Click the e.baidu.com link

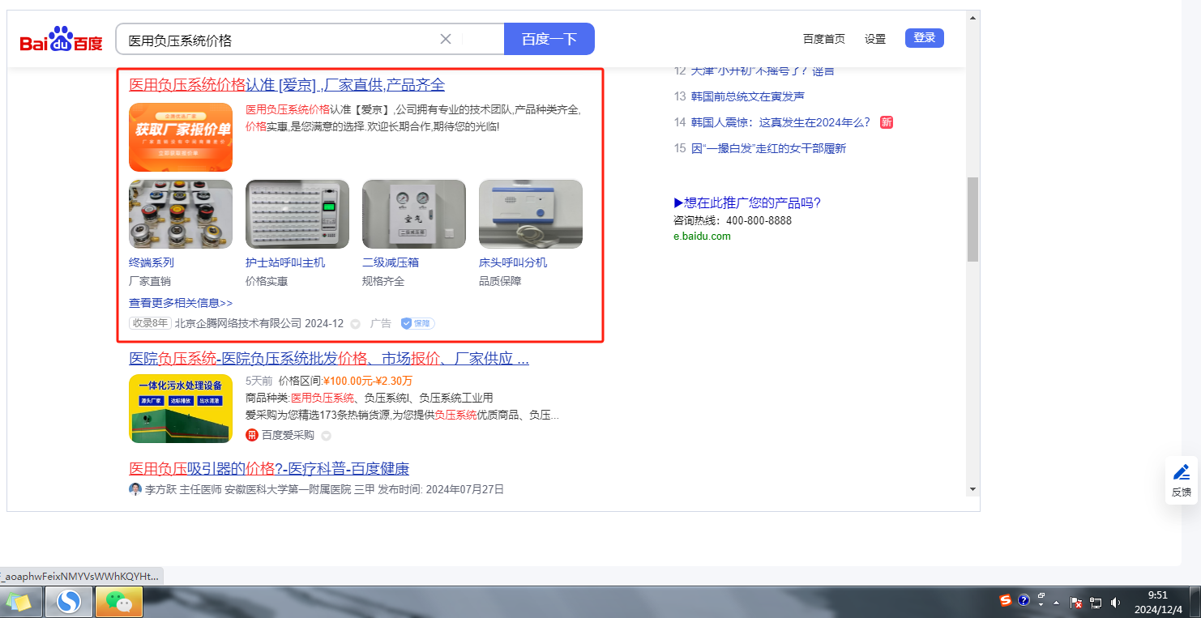(x=702, y=237)
